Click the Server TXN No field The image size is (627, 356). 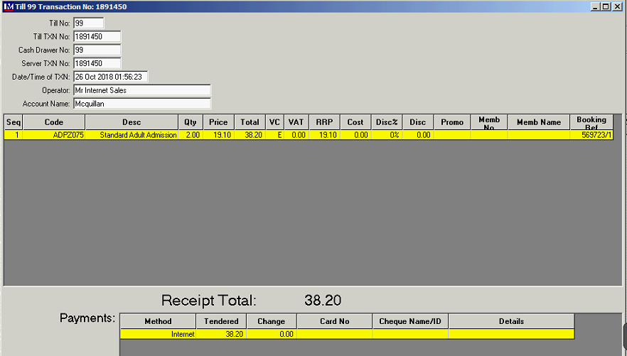97,63
